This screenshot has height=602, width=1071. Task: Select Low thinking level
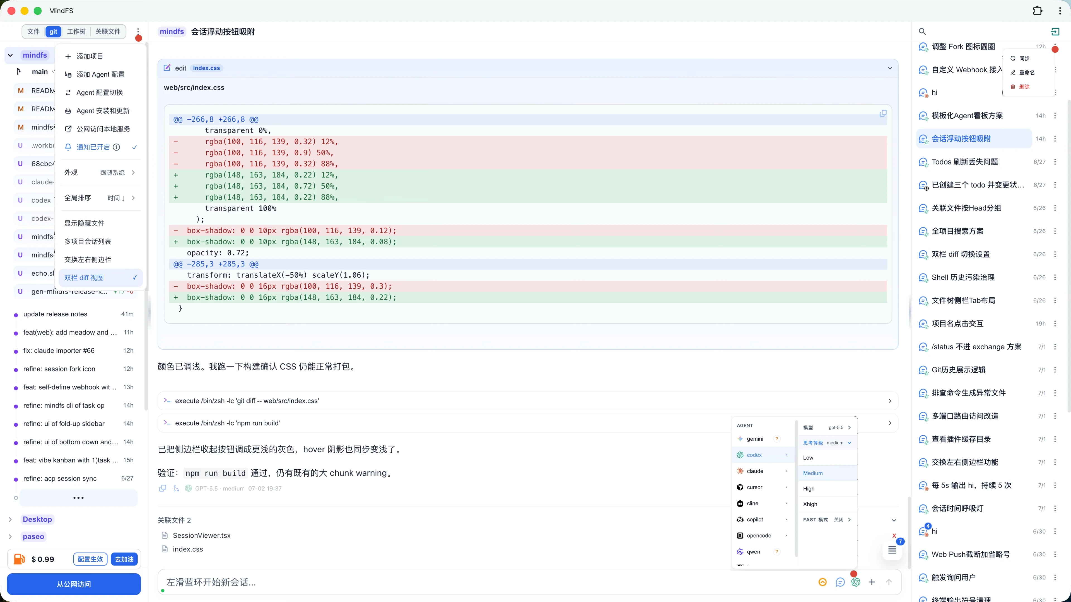827,457
